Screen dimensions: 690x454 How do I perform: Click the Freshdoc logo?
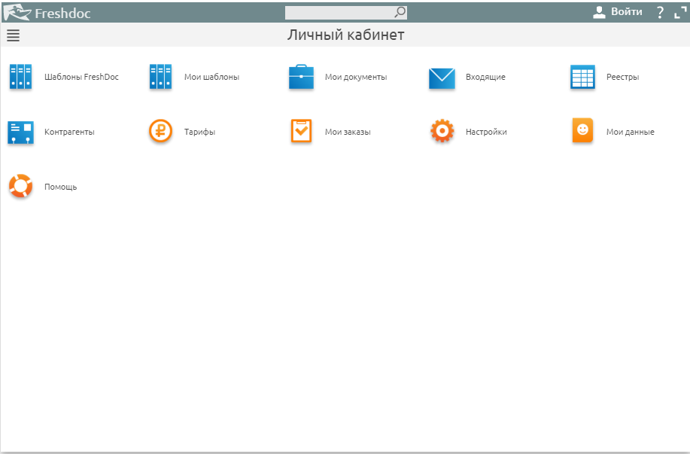tap(47, 13)
